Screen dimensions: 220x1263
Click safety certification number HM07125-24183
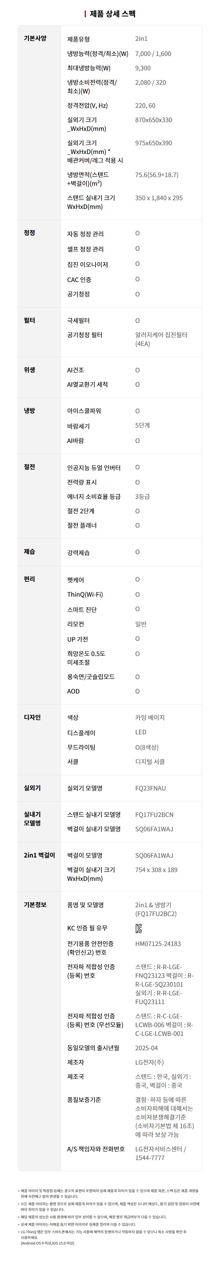pos(158,944)
